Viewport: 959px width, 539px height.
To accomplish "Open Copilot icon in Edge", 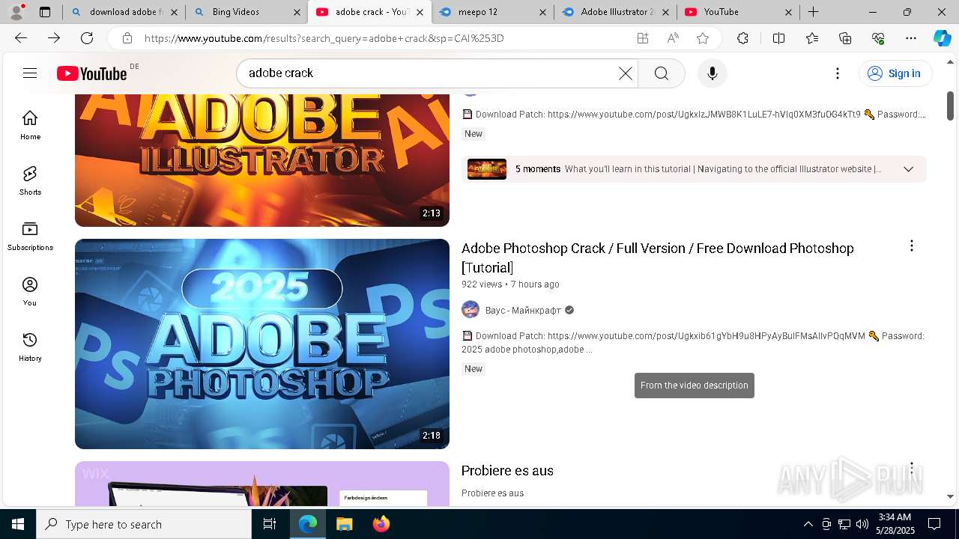I will coord(942,38).
